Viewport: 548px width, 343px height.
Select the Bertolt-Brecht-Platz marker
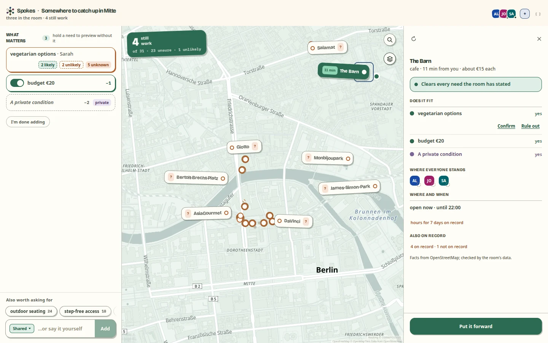click(x=196, y=178)
